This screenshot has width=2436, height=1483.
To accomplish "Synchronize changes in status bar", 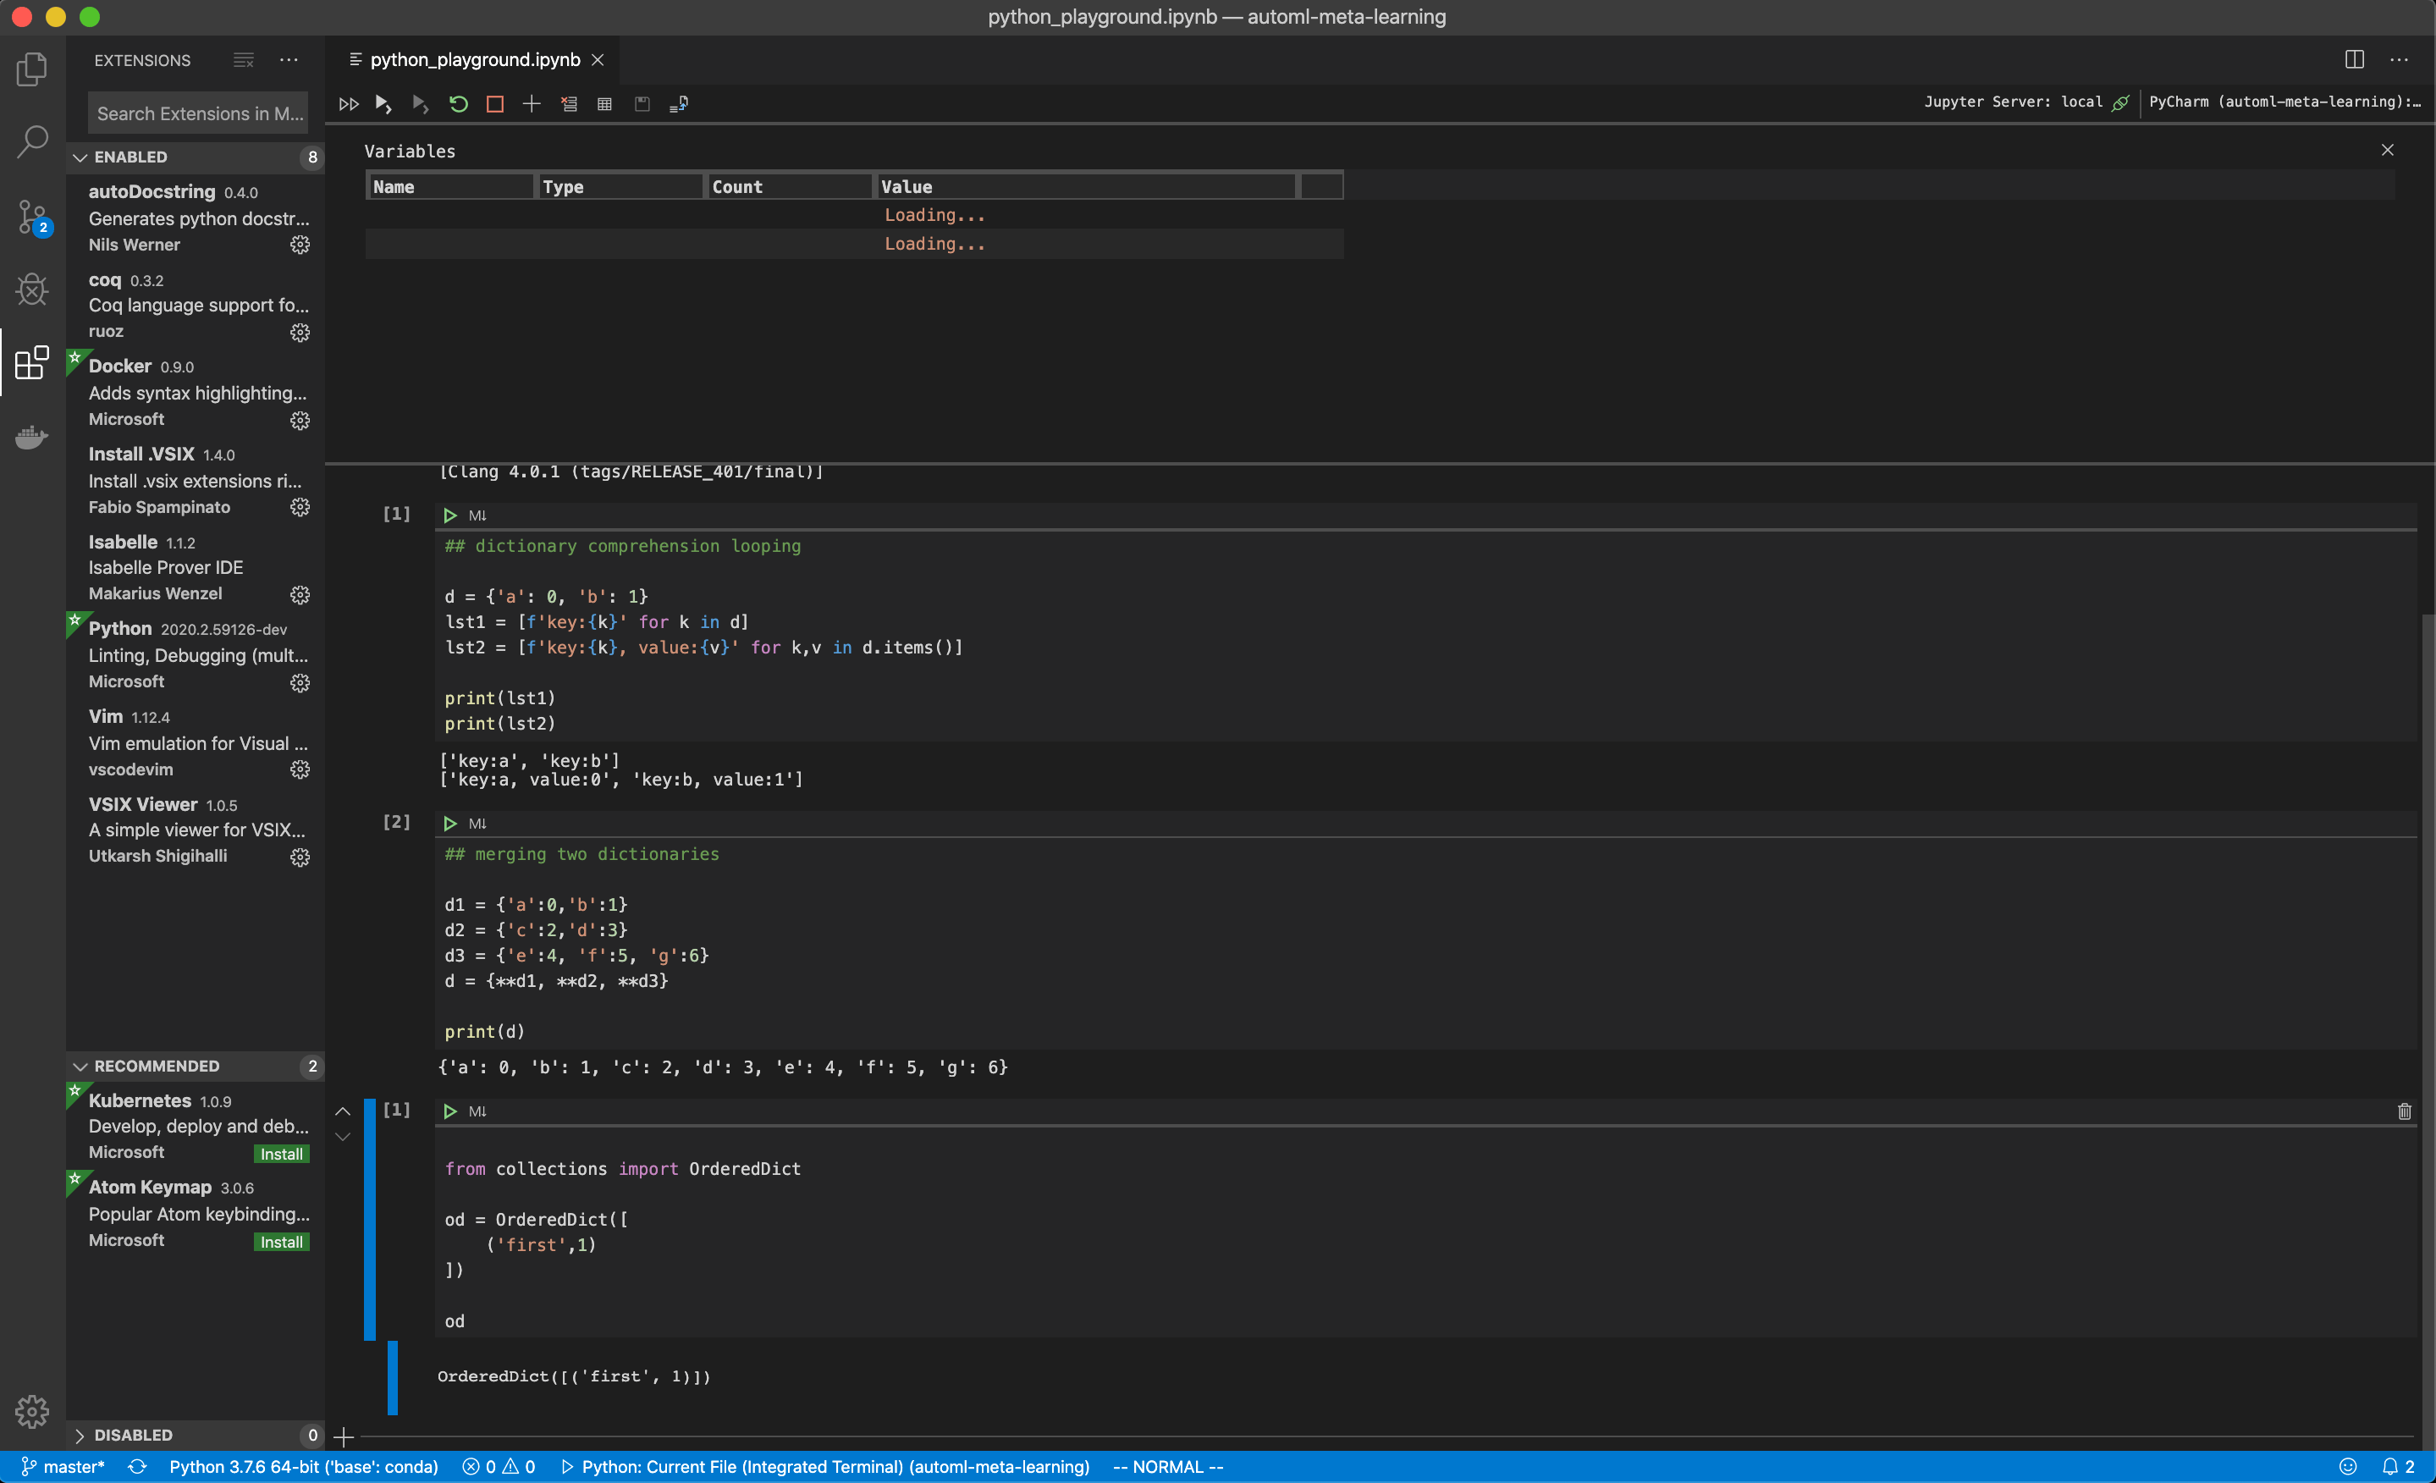I will (x=137, y=1466).
